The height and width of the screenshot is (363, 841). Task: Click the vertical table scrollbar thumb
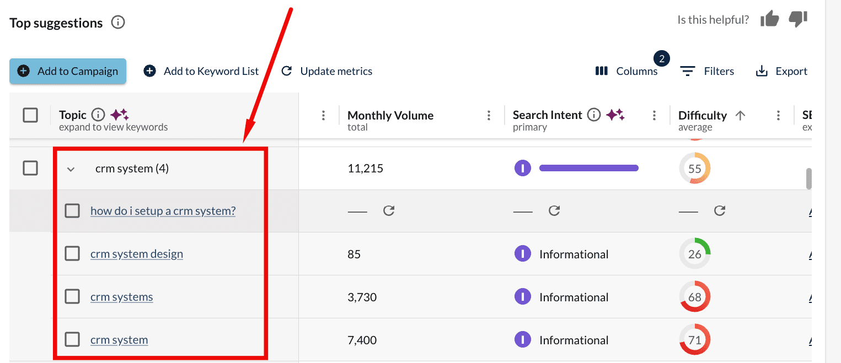click(809, 179)
